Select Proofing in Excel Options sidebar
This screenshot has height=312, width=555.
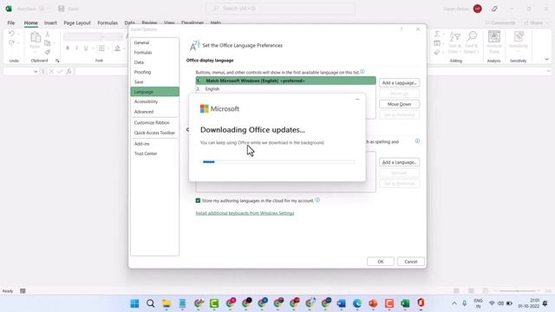coord(154,72)
